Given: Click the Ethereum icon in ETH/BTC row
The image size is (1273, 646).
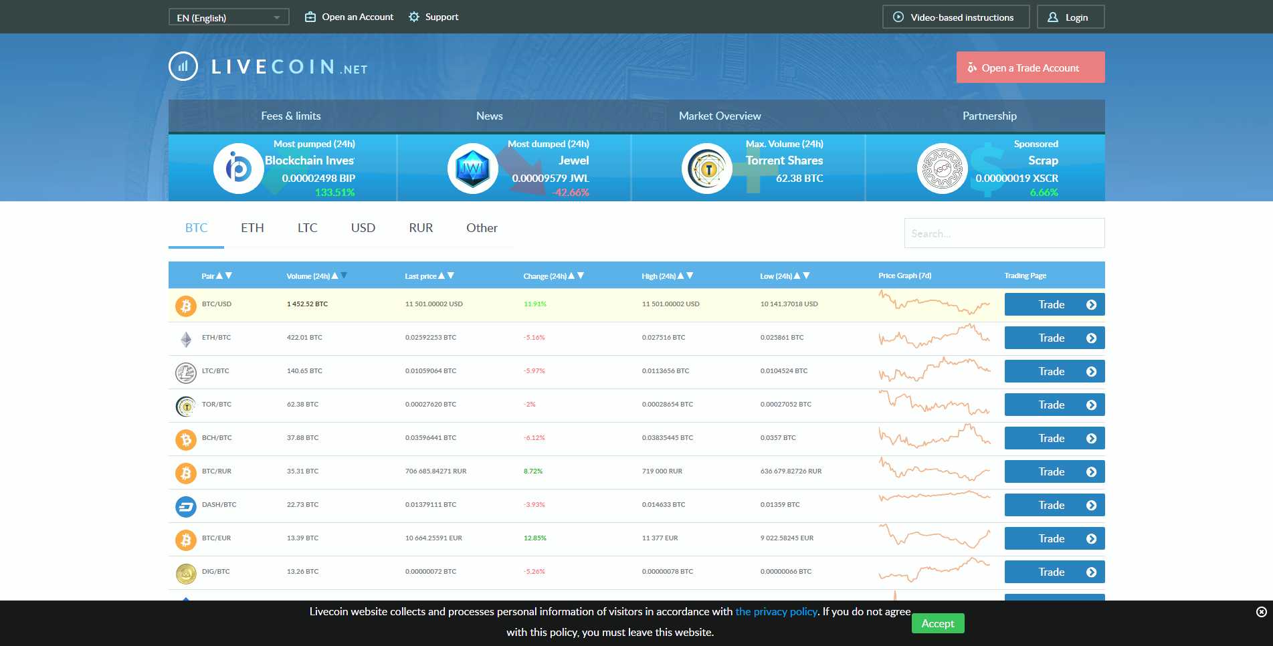Looking at the screenshot, I should tap(186, 339).
